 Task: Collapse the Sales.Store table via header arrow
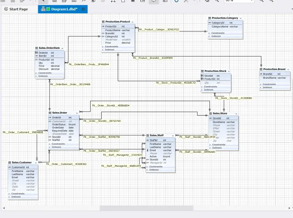(x=236, y=114)
